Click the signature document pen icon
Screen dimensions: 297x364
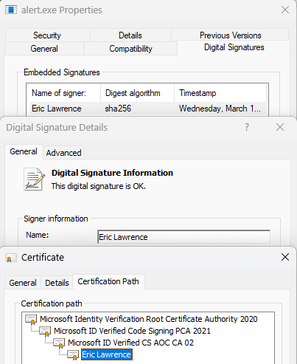pyautogui.click(x=35, y=179)
